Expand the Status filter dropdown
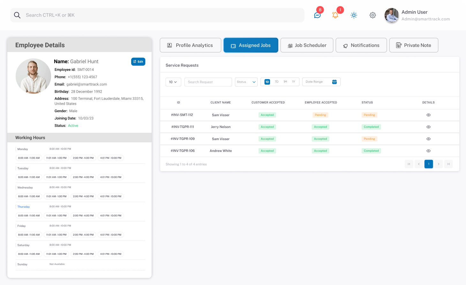 click(246, 82)
